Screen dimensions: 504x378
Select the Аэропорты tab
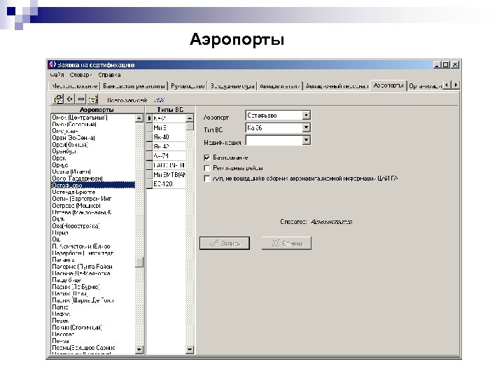pos(388,85)
